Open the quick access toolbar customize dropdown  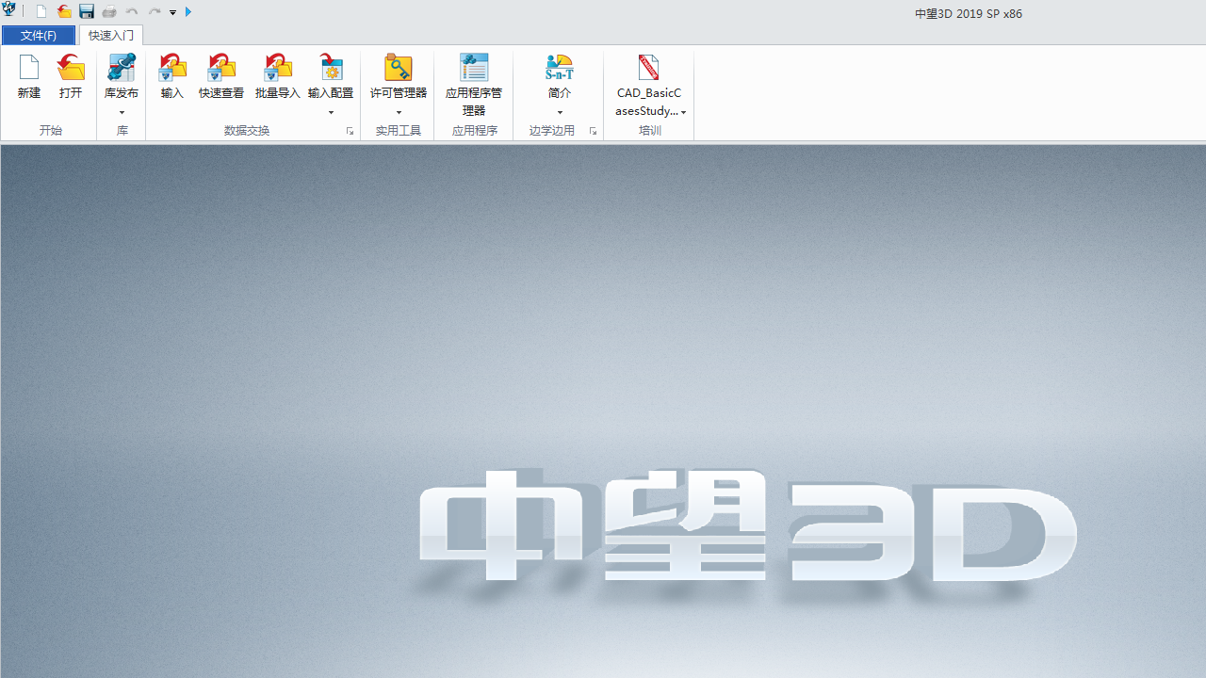[172, 11]
